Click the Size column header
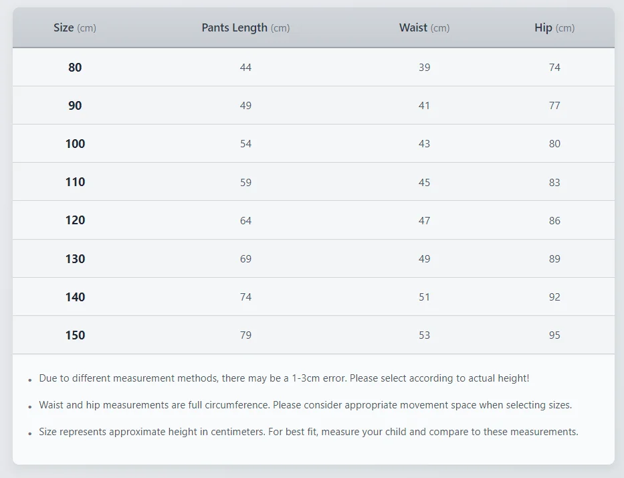Viewport: 624px width, 478px height. pyautogui.click(x=74, y=28)
